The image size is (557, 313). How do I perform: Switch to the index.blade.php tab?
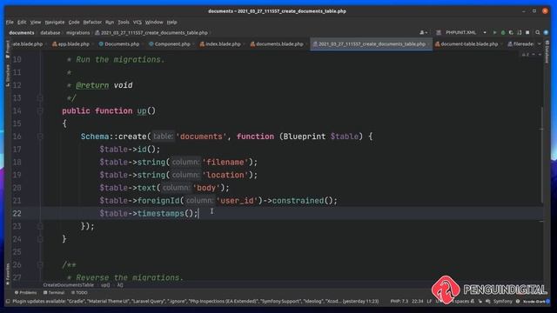(220, 44)
